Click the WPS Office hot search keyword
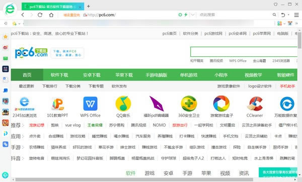302x182 pixels. click(238, 61)
